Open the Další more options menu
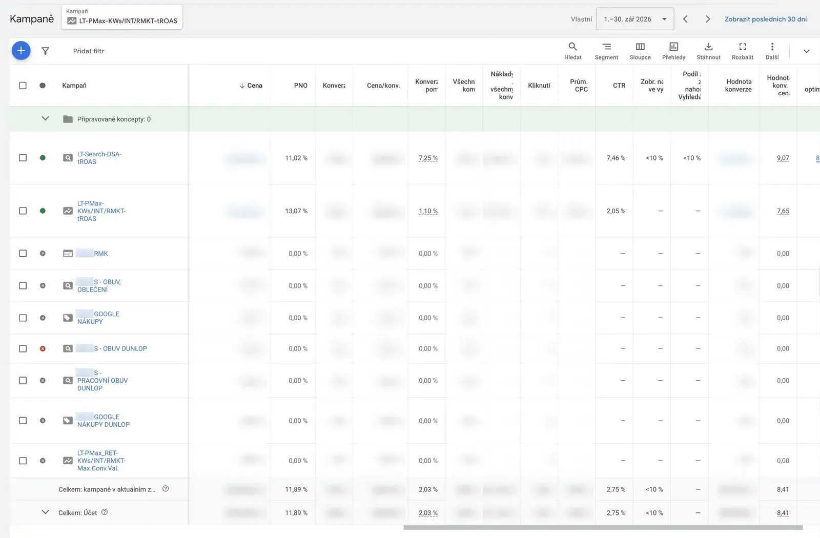This screenshot has height=538, width=820. (772, 51)
